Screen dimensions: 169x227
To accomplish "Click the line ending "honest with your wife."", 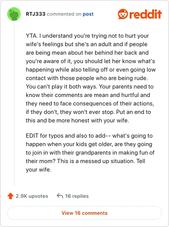I will [x=77, y=120].
